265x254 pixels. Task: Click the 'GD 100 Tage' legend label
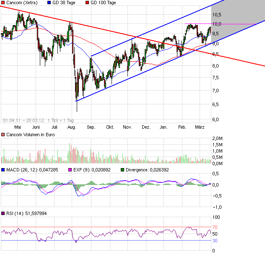(x=103, y=3)
